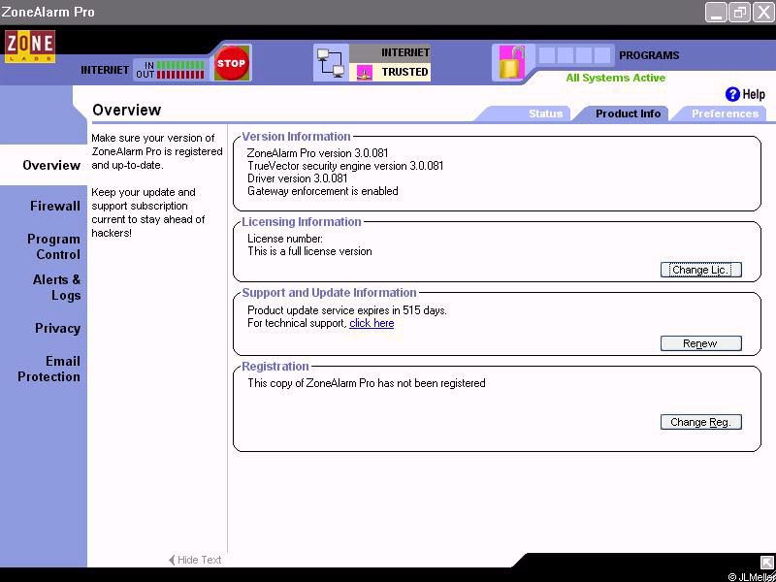This screenshot has height=582, width=776.
Task: Click the Internet lock padlock icon
Action: tap(511, 62)
